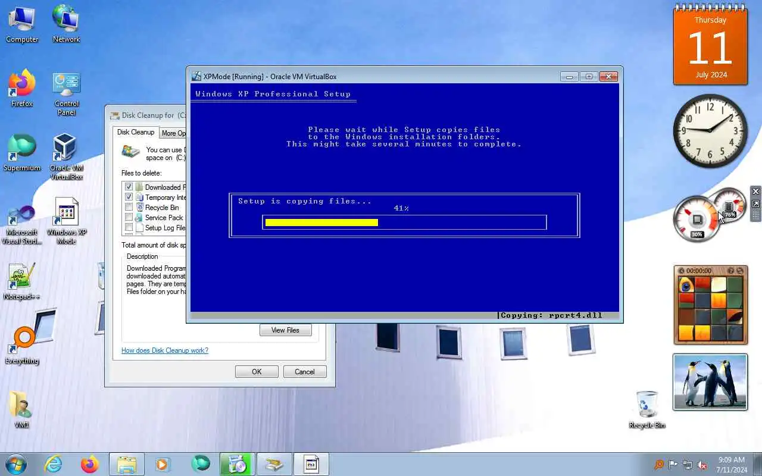The height and width of the screenshot is (476, 762).
Task: Close the CPU Meter gadget
Action: coord(755,191)
